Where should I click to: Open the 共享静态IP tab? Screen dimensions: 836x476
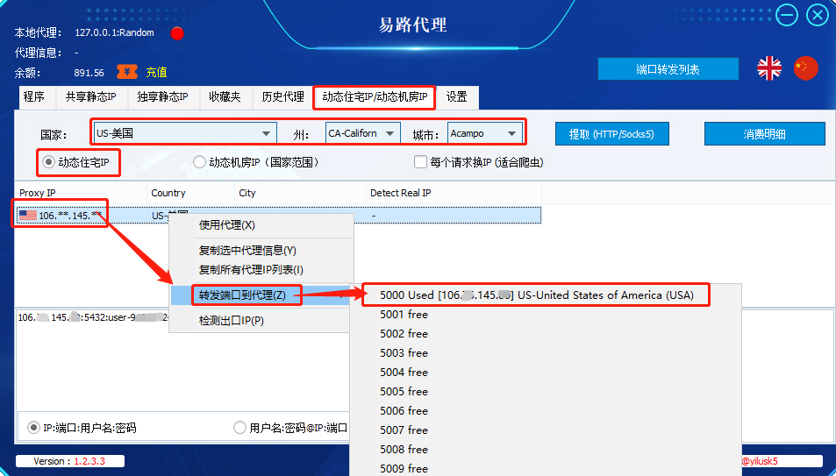[90, 97]
